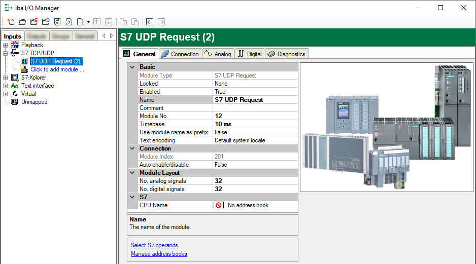Collapse the Basic property section
The height and width of the screenshot is (264, 476).
pos(132,67)
